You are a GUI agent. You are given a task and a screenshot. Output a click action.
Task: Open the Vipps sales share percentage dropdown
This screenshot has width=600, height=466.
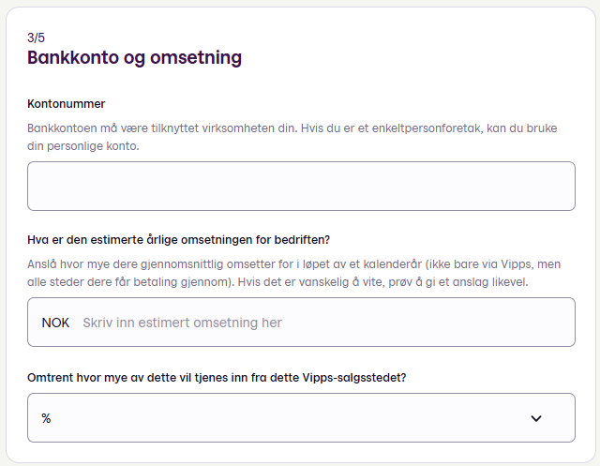(300, 418)
